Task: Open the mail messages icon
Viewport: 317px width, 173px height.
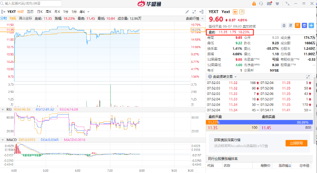Action: (269, 3)
